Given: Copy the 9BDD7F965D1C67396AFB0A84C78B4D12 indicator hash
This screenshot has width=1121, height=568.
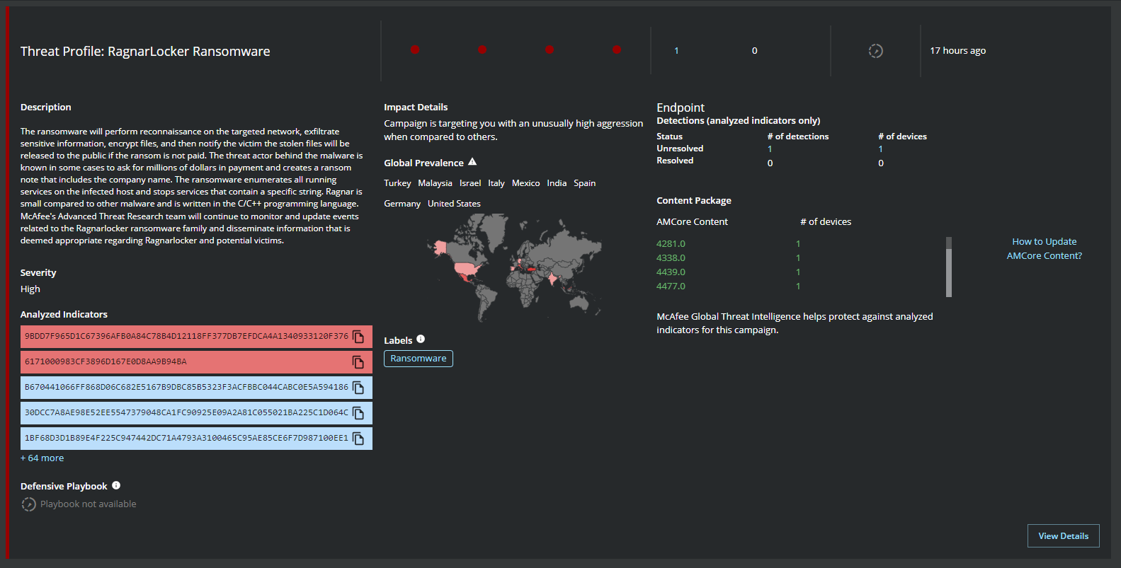Looking at the screenshot, I should [x=358, y=337].
